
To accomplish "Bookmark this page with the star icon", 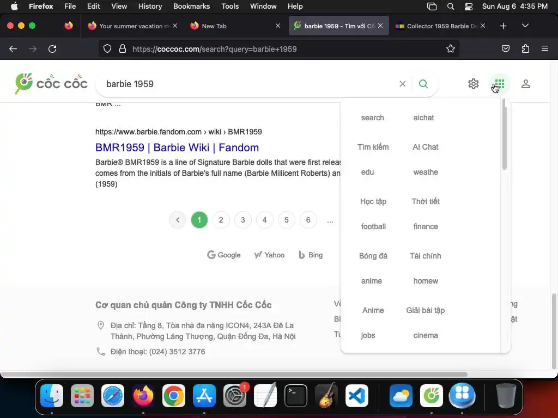I will pyautogui.click(x=451, y=48).
